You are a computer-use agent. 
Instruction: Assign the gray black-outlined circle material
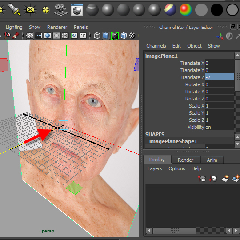tap(232, 10)
